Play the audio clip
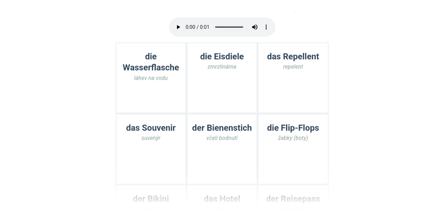 [178, 27]
